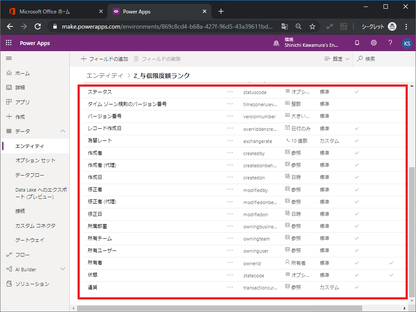Select オプション セット under データ
The height and width of the screenshot is (312, 416).
click(x=35, y=160)
